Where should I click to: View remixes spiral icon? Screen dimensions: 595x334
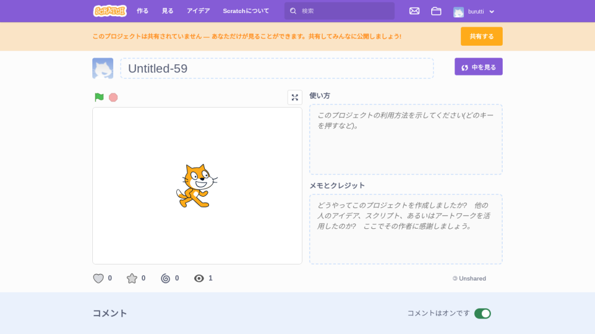point(166,278)
